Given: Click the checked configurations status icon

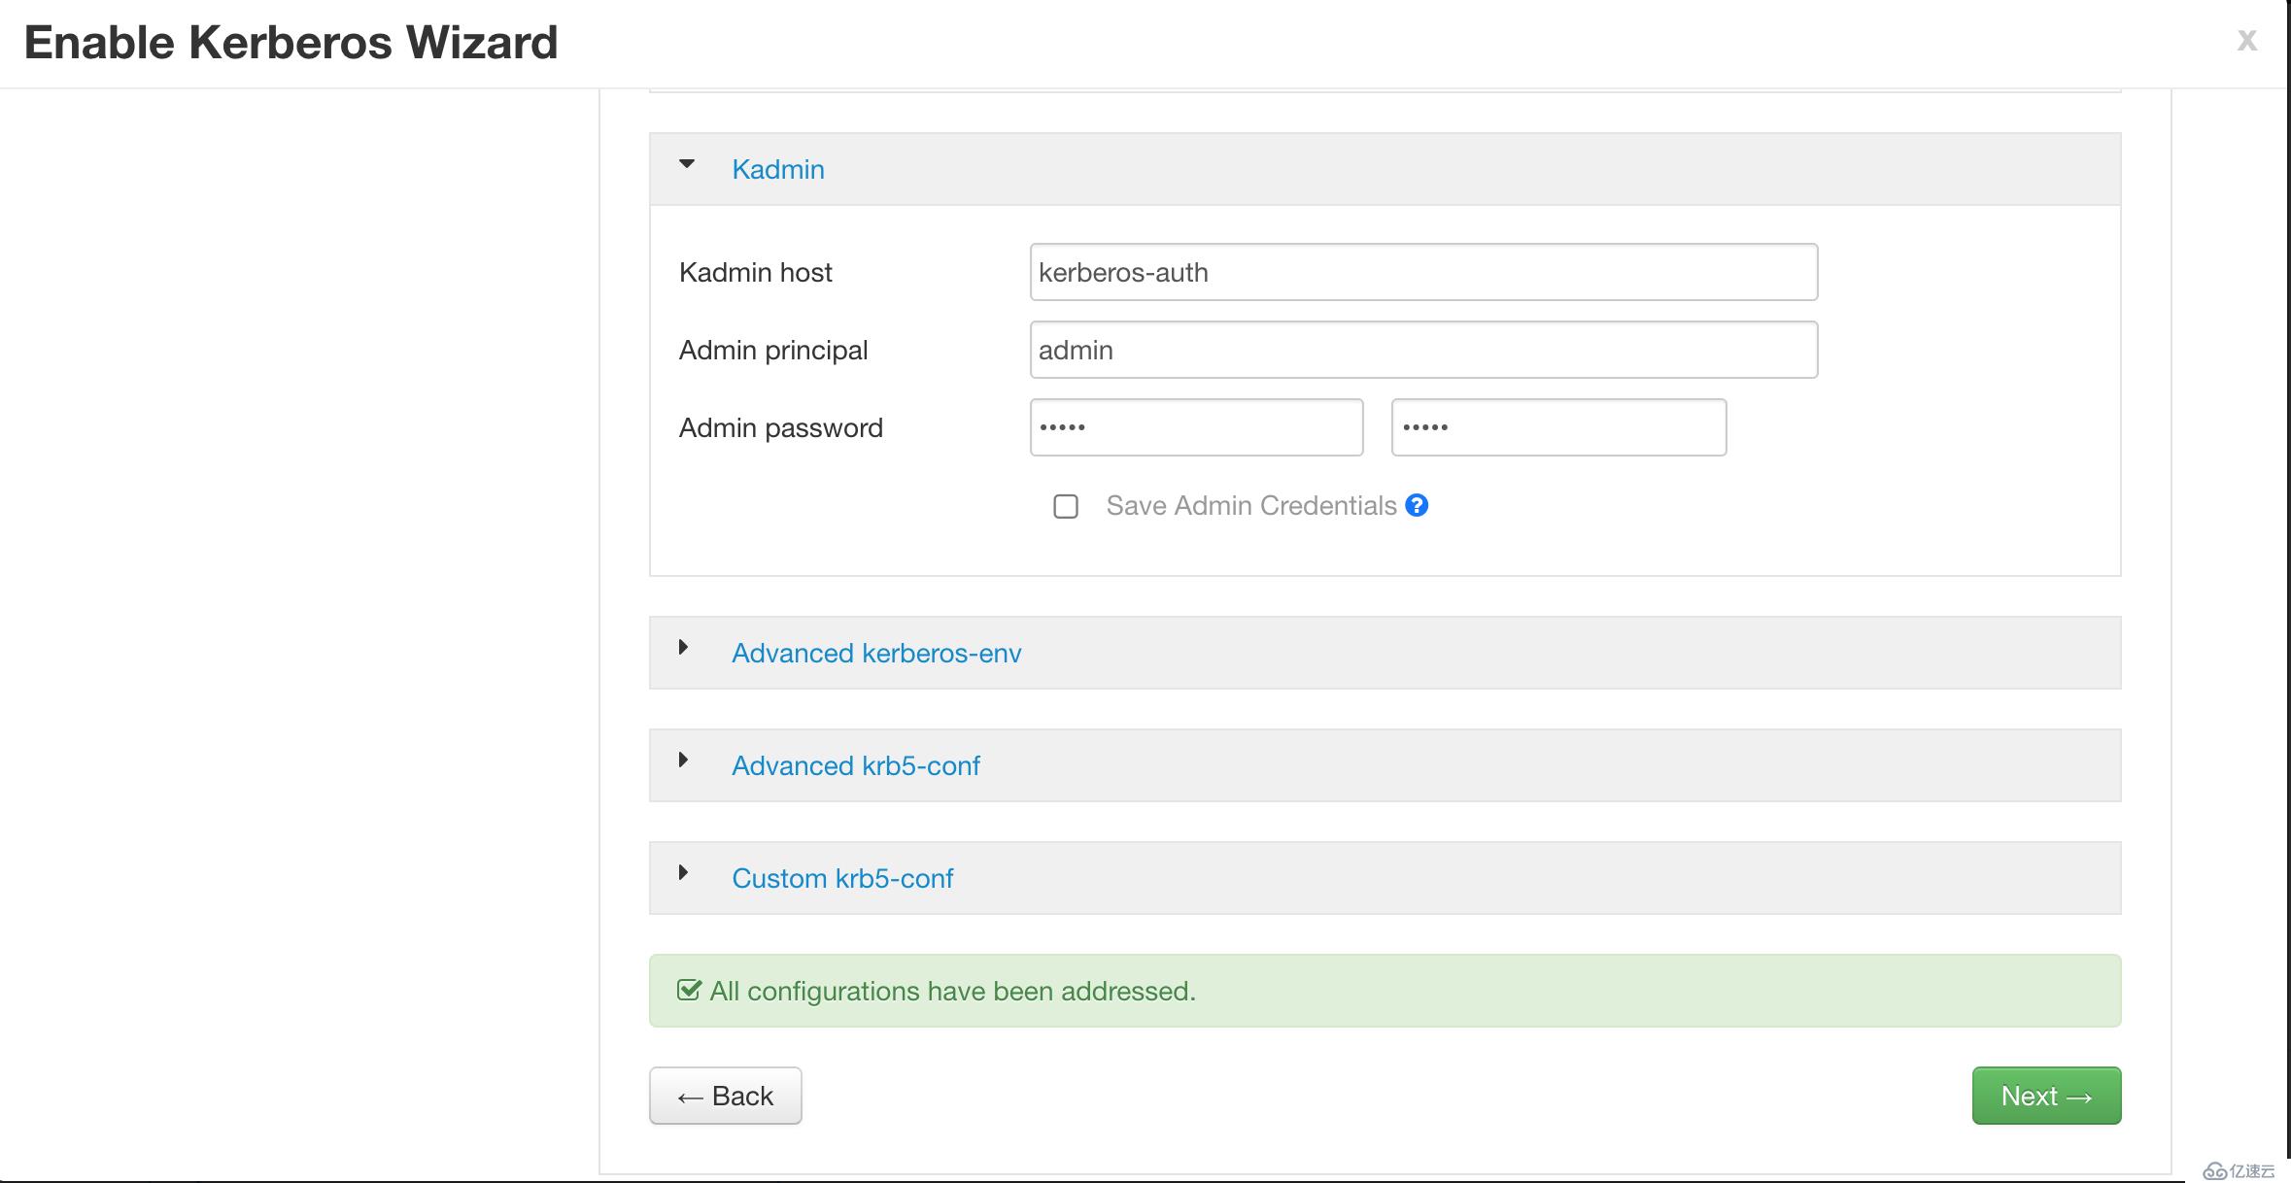Looking at the screenshot, I should [688, 990].
